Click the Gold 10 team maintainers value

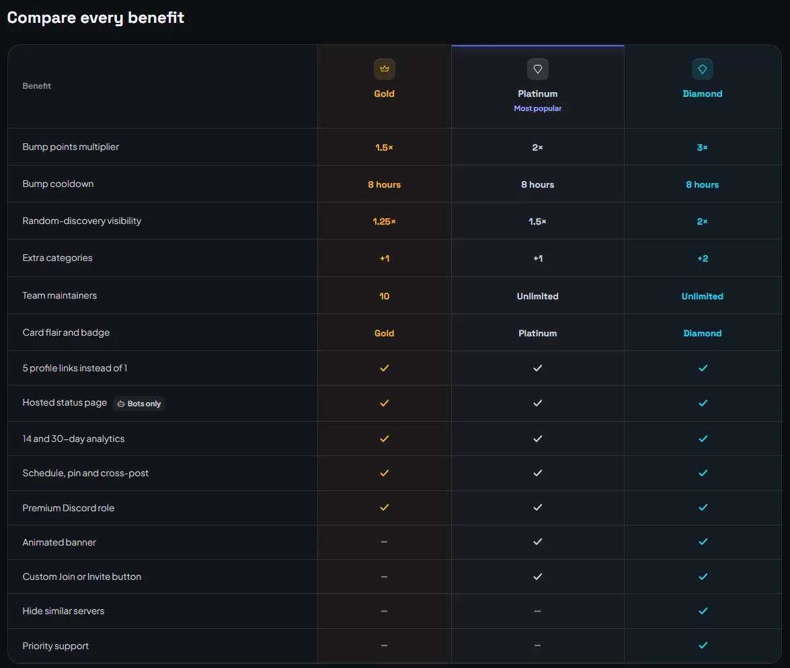384,297
